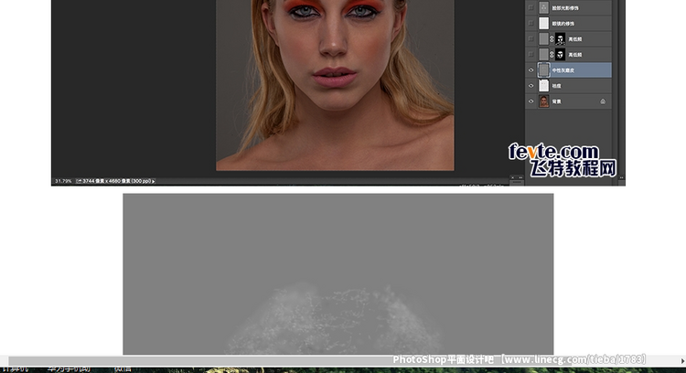Click the document info icon in status bar
Viewport: 686px width, 373px height.
[79, 181]
